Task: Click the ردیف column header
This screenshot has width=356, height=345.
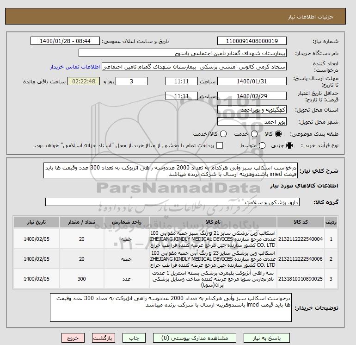Action: coord(331,222)
